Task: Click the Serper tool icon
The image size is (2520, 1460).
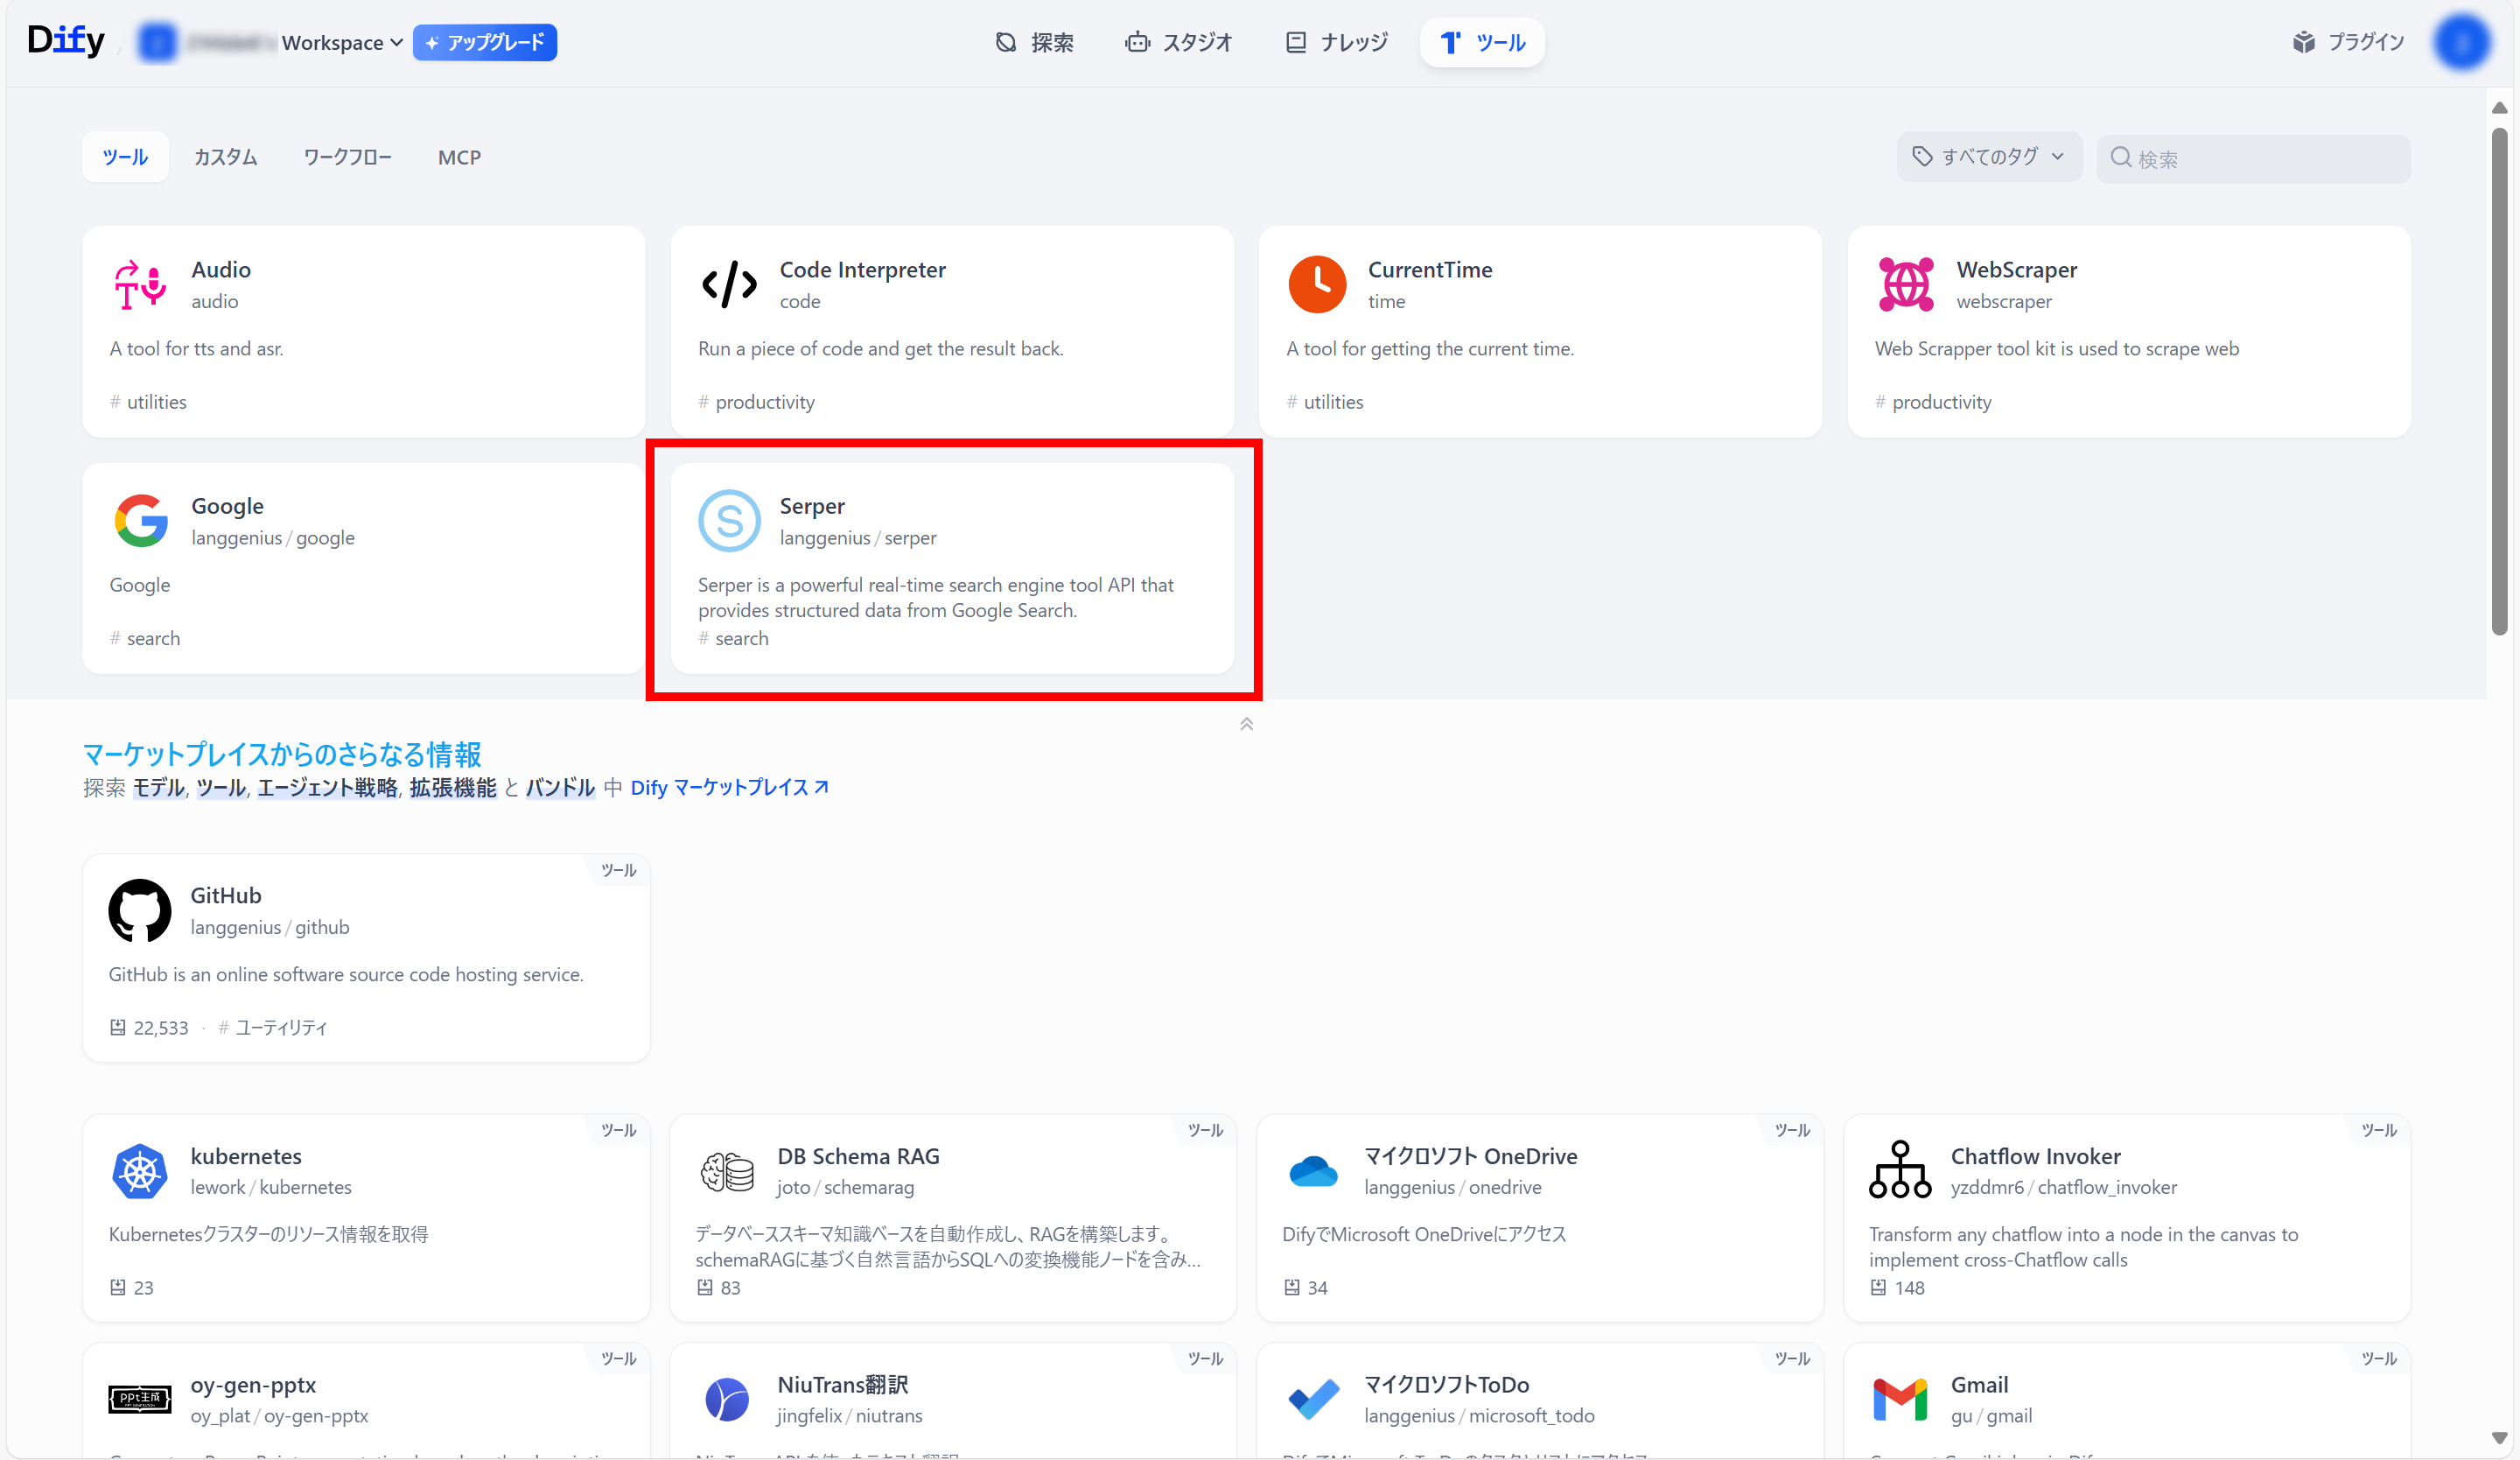Action: 729,521
